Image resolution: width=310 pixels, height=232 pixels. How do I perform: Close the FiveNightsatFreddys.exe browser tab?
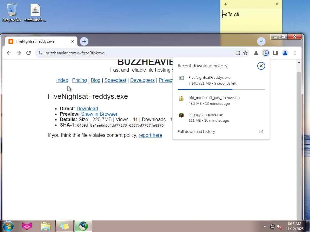(73, 41)
